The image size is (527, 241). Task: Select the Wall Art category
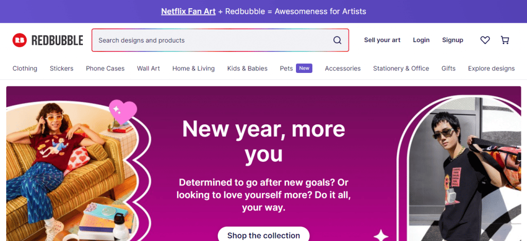tap(149, 68)
